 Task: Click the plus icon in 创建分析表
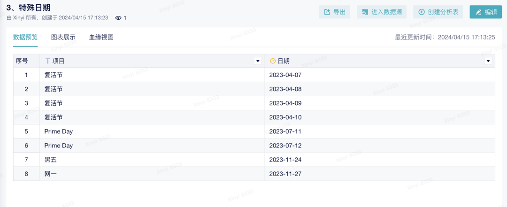coord(421,12)
